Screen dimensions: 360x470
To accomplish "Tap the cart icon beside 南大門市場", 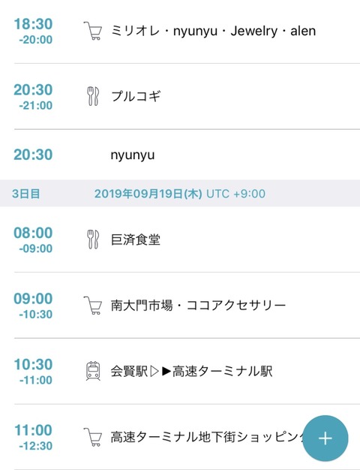I will coord(92,305).
